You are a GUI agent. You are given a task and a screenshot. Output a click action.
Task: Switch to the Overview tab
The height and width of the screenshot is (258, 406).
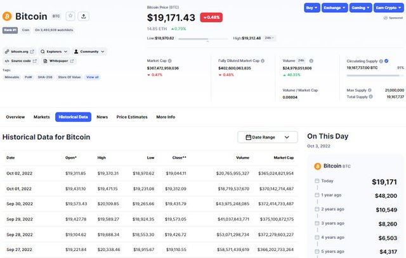coord(15,117)
